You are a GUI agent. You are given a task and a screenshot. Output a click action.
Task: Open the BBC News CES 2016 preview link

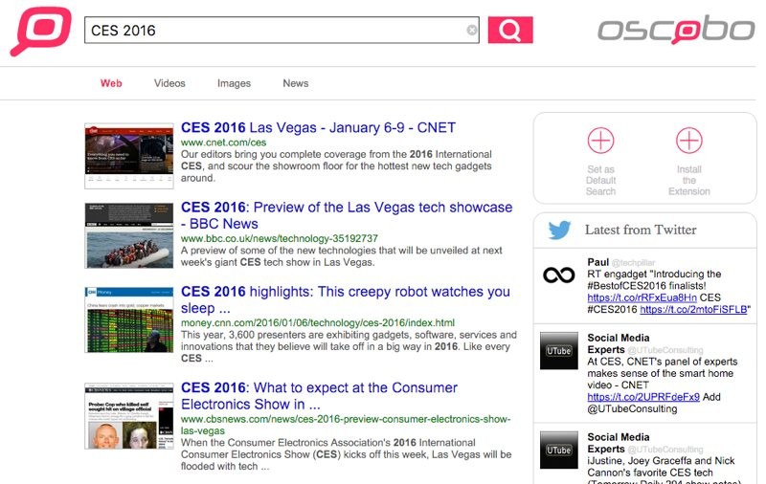coord(346,208)
